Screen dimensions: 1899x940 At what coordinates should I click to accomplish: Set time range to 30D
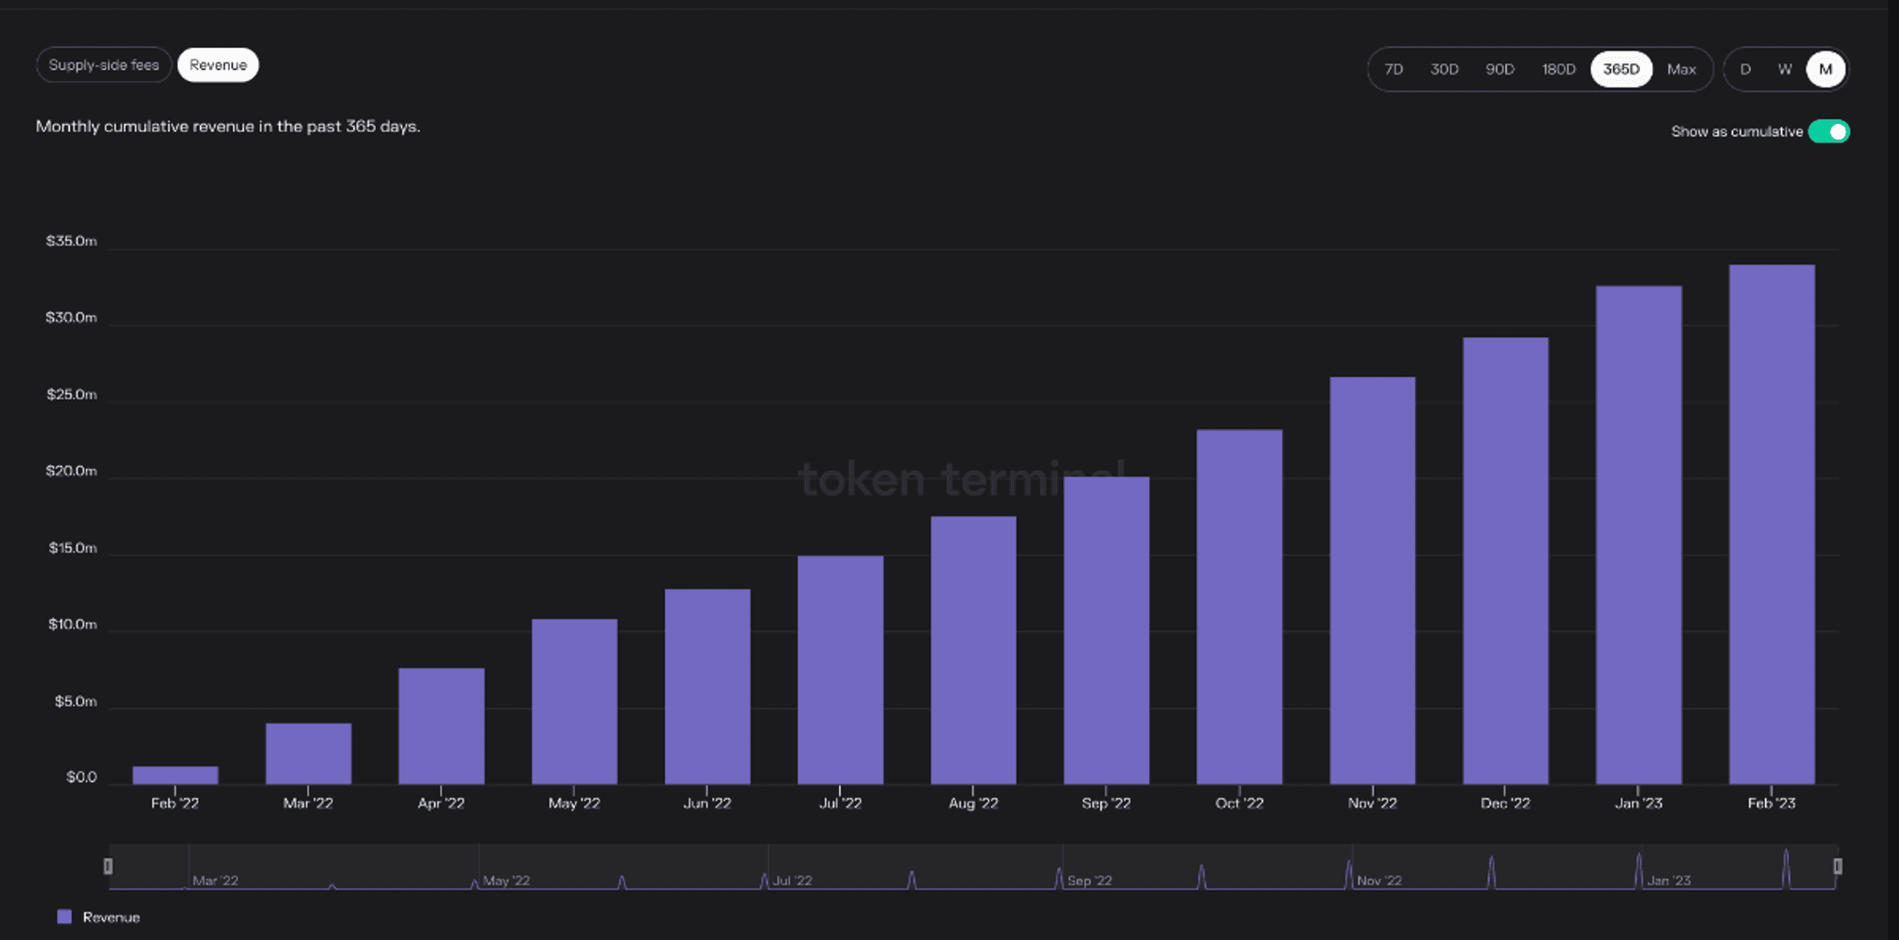pos(1444,70)
